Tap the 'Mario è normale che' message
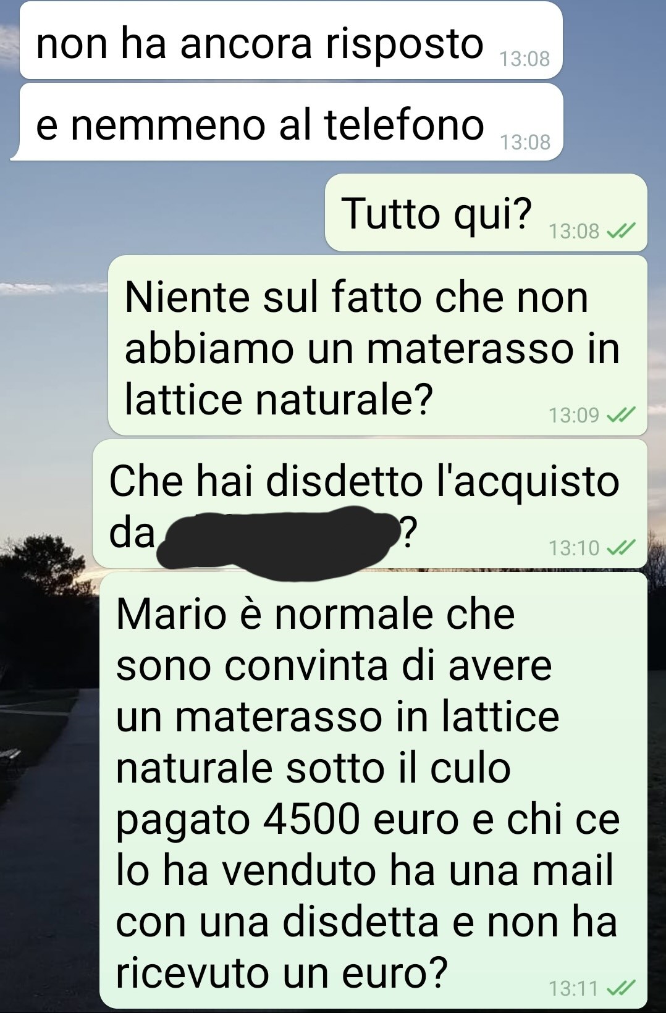 (x=373, y=790)
